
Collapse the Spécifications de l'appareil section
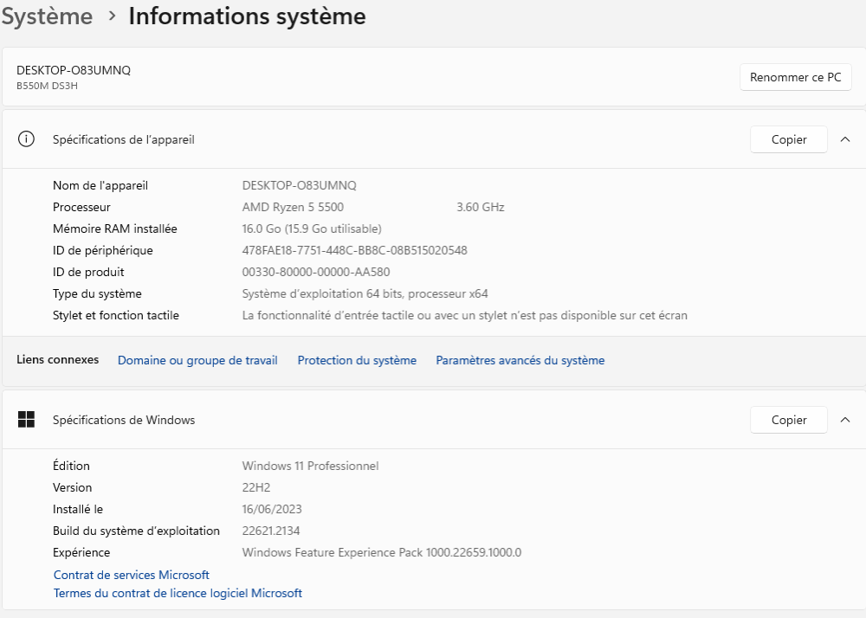[845, 139]
